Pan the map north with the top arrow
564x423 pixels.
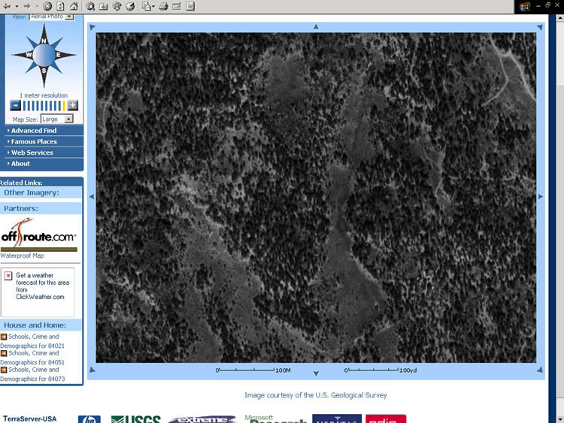(316, 26)
